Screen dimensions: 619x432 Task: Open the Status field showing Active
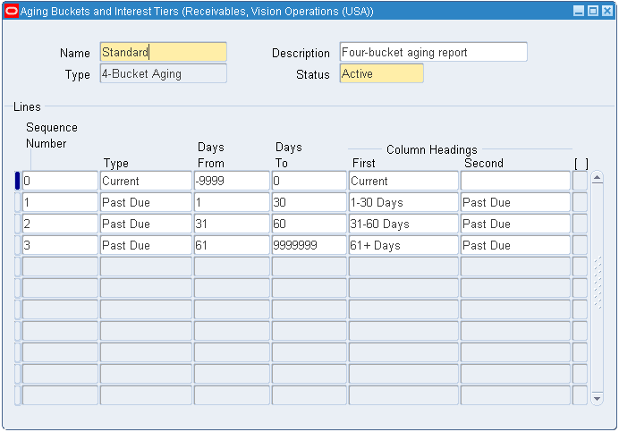pos(381,74)
